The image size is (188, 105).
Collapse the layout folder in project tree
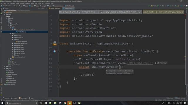pyautogui.click(x=13, y=40)
